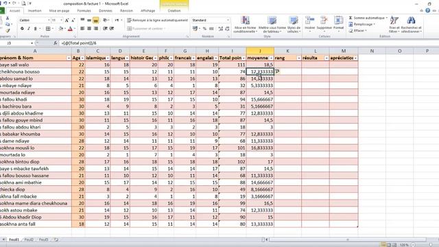Toggle bold formatting (G)

[22, 29]
